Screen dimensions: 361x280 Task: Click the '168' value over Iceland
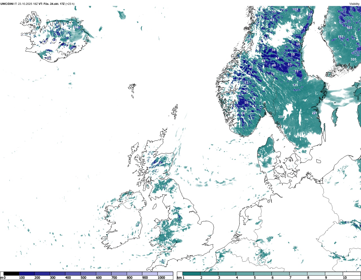coord(76,27)
